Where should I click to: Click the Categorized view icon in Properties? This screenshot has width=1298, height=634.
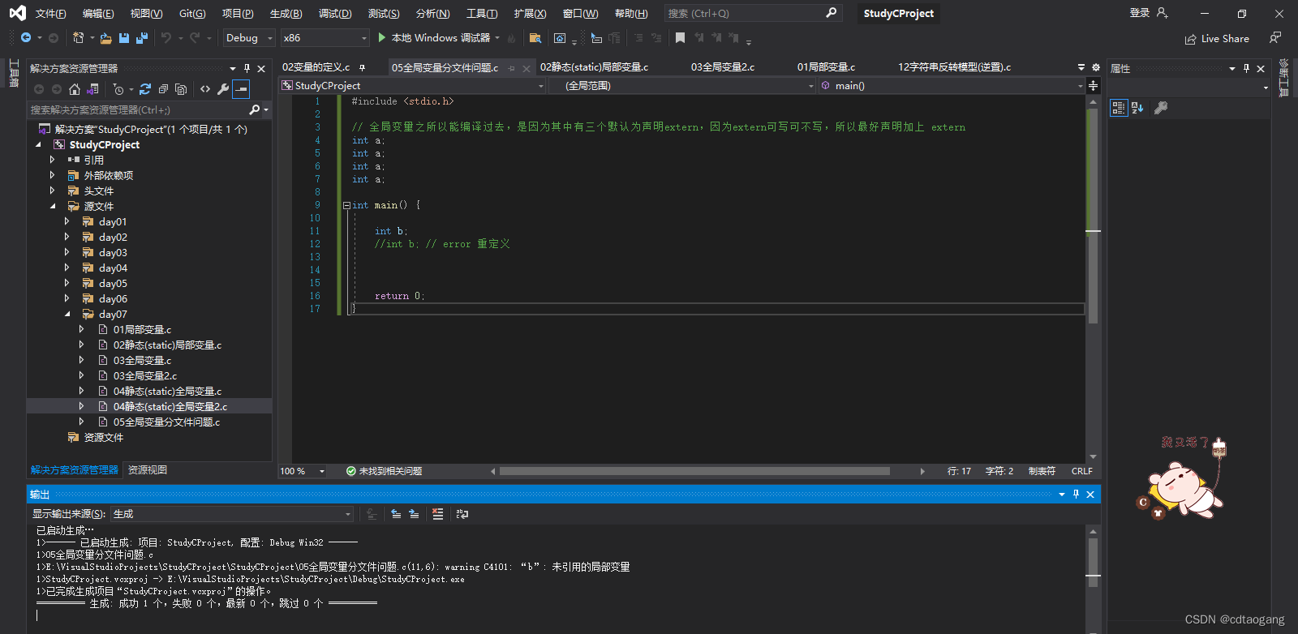pyautogui.click(x=1119, y=108)
